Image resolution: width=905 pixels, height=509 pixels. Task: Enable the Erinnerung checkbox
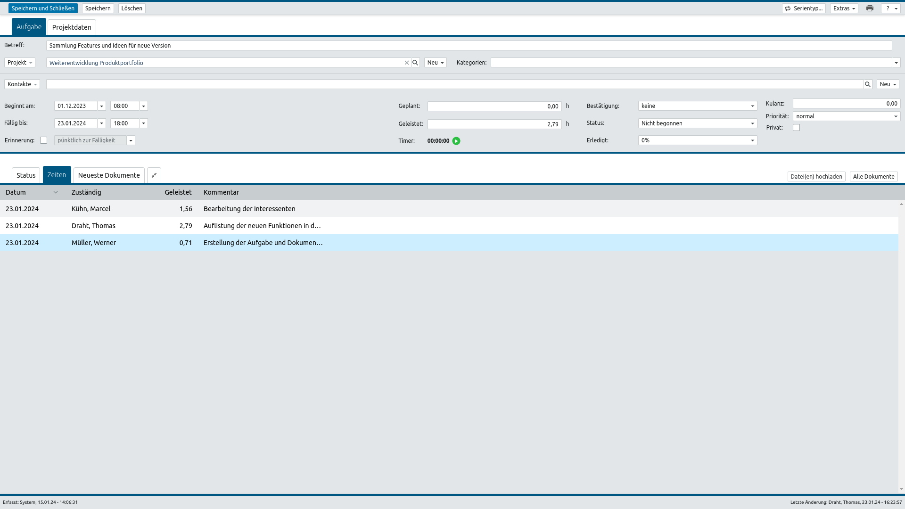click(44, 140)
